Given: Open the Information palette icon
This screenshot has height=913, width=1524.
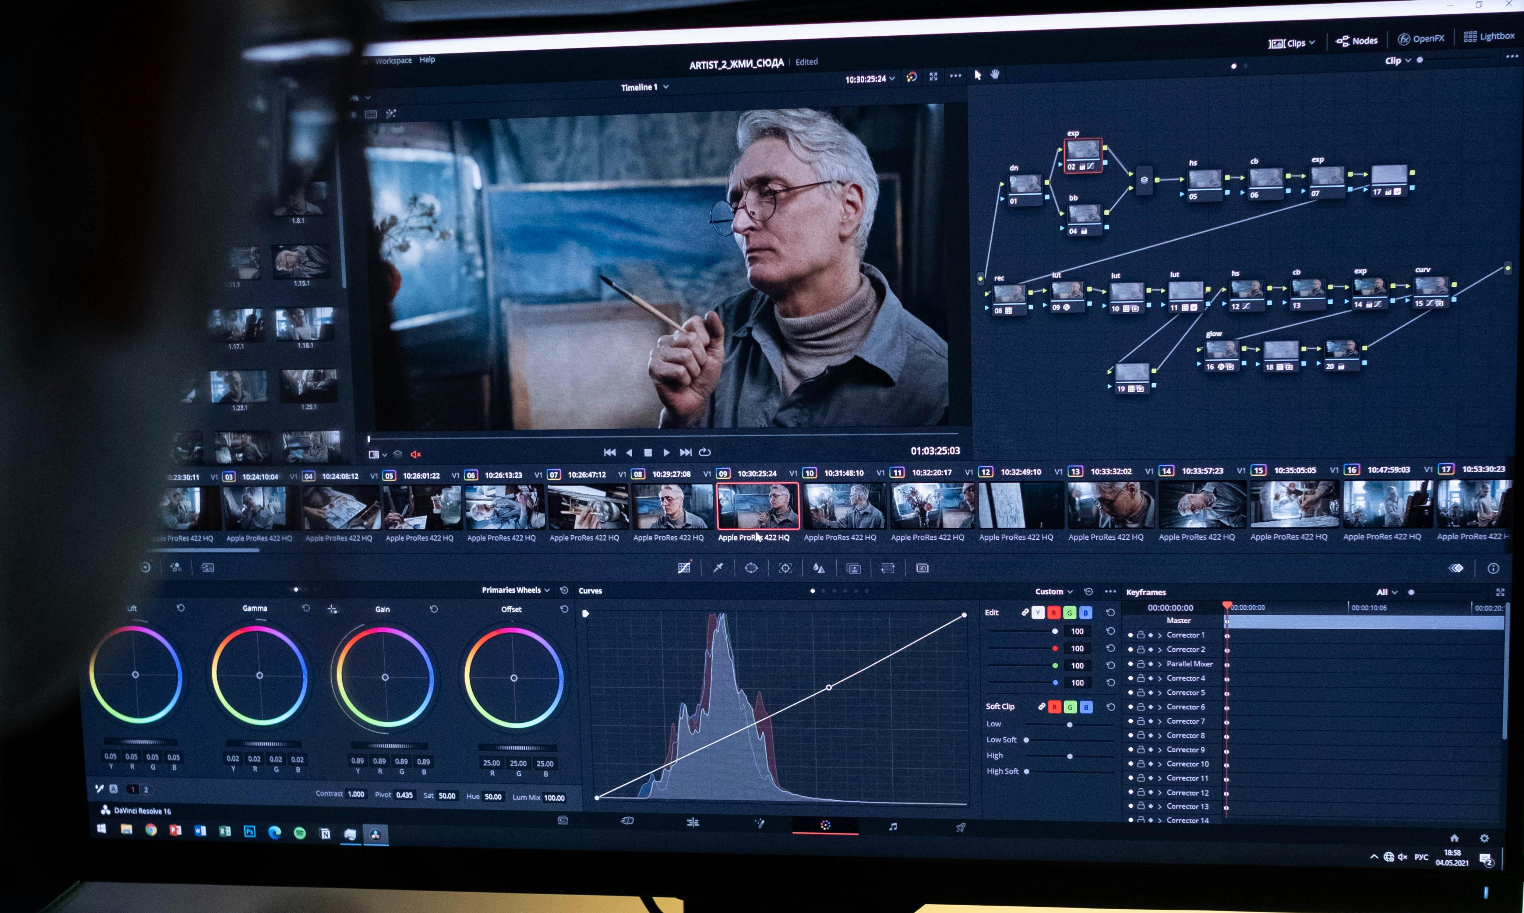Looking at the screenshot, I should coord(1493,568).
